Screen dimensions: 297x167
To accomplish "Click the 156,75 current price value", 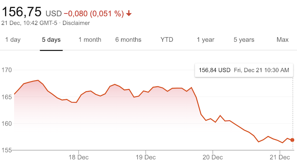I will (x=22, y=12).
